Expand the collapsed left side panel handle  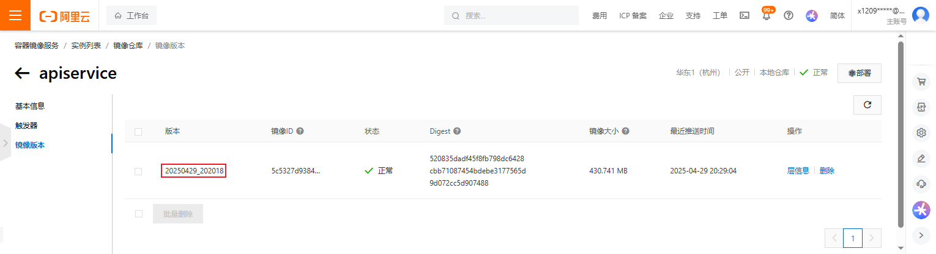click(x=6, y=143)
